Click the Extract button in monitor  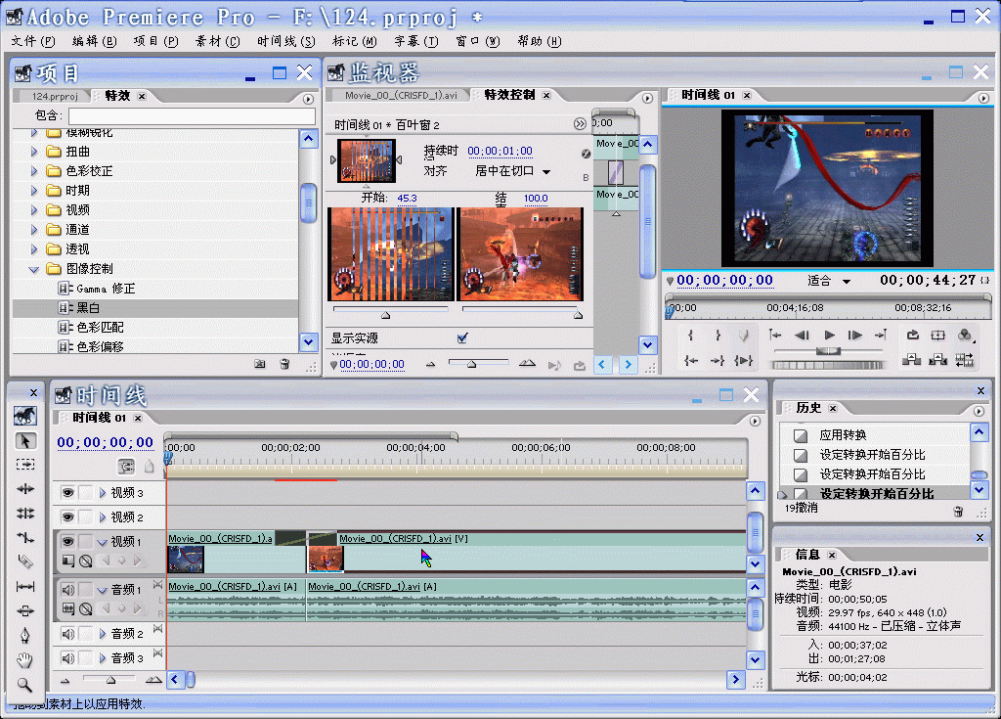(x=937, y=360)
